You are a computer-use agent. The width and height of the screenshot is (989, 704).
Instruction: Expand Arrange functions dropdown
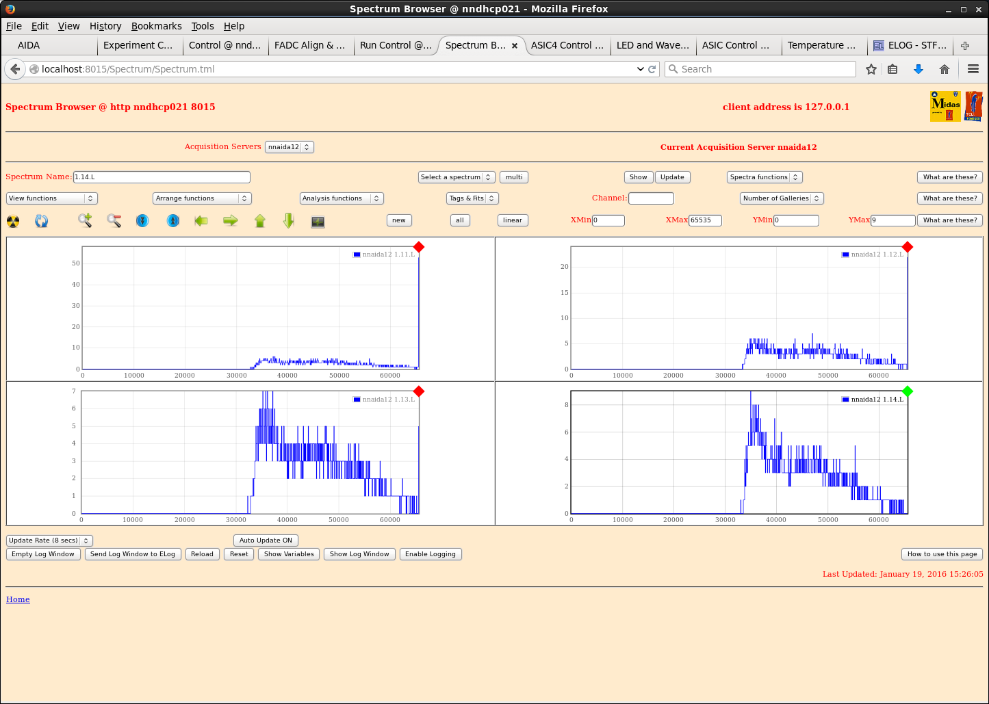tap(202, 198)
